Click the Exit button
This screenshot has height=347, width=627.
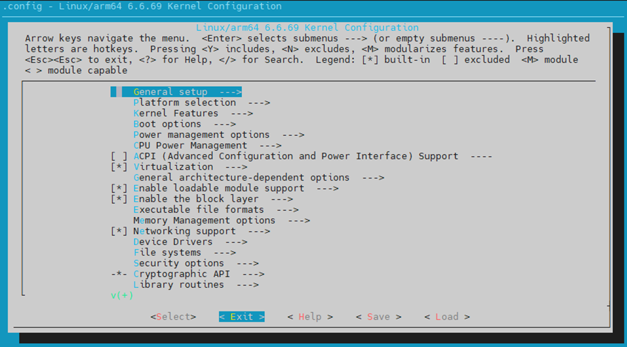[x=241, y=317]
